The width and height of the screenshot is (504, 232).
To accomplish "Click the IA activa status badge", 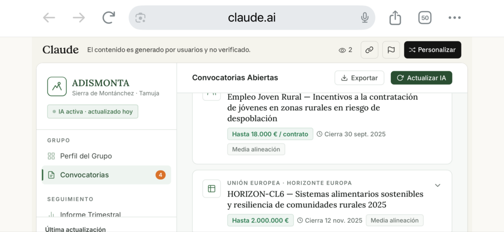I will (x=93, y=112).
